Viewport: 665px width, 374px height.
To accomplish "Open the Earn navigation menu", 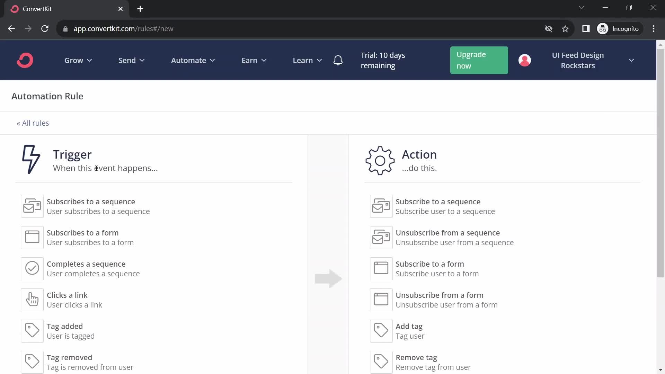I will click(x=254, y=60).
